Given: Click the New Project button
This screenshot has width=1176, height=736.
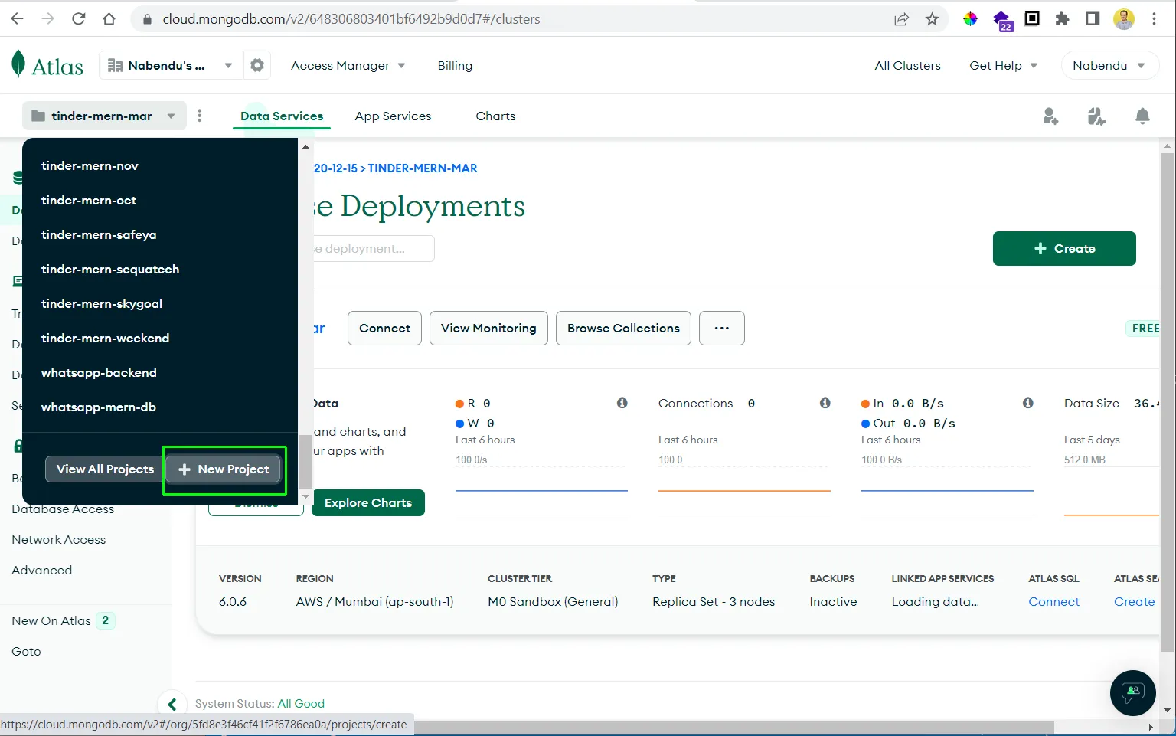Looking at the screenshot, I should [224, 469].
